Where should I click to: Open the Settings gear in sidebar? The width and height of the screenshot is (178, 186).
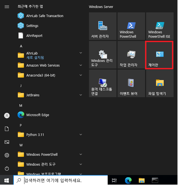7,155
